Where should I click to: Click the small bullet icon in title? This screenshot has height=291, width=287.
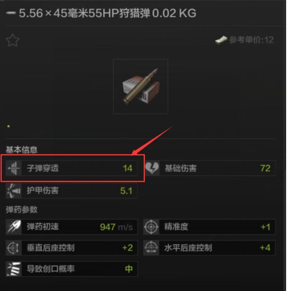(x=11, y=13)
